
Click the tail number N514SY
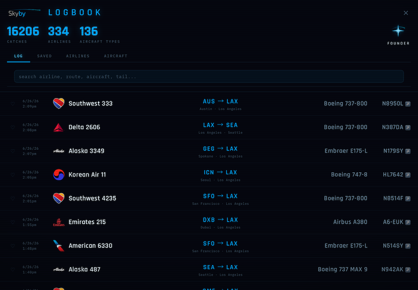pos(393,246)
